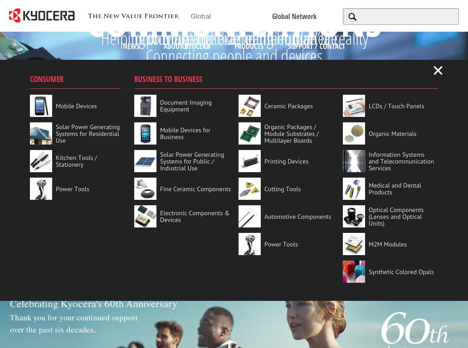Image resolution: width=468 pixels, height=348 pixels.
Task: Click the Optical Components lenses icon
Action: coord(354,217)
